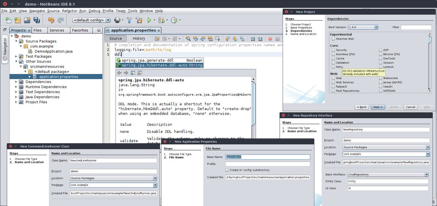Check the Validation dependency
The width and height of the screenshot is (437, 206).
click(x=333, y=63)
